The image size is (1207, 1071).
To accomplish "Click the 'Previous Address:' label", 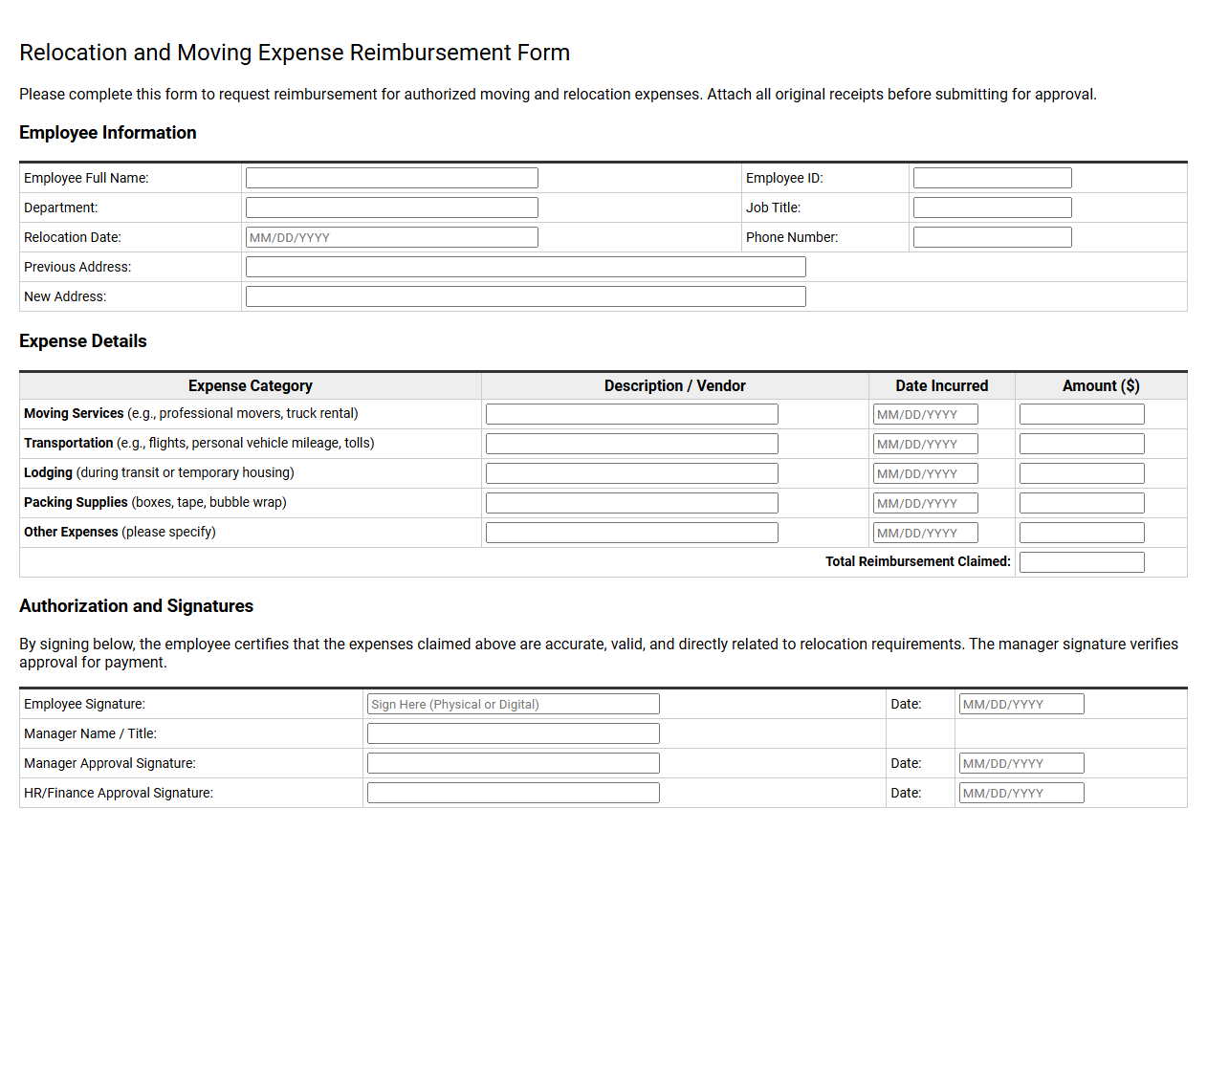I will [x=77, y=267].
